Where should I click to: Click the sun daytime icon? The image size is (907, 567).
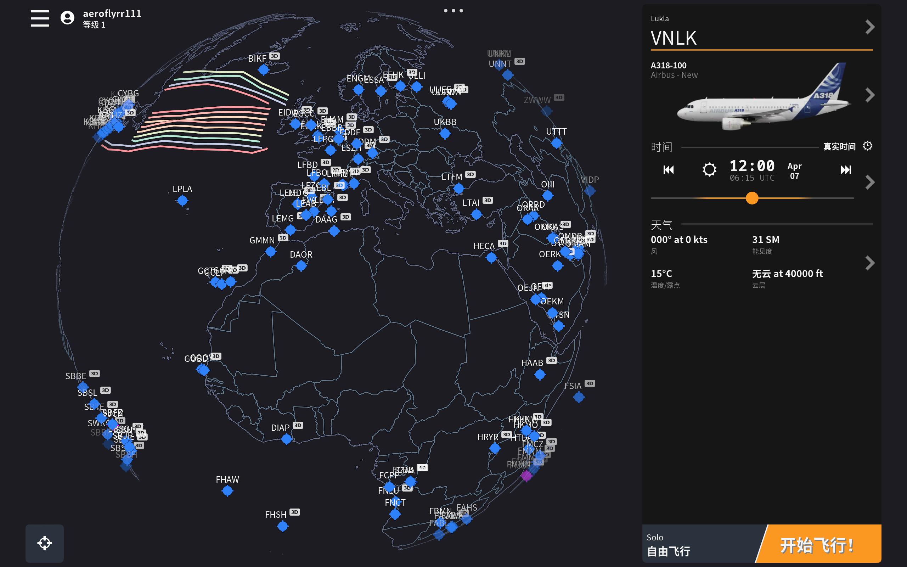pyautogui.click(x=709, y=169)
